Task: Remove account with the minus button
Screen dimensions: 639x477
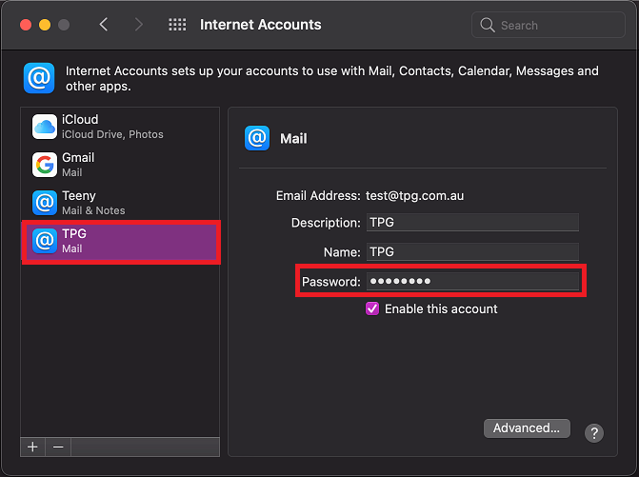Action: [x=58, y=447]
